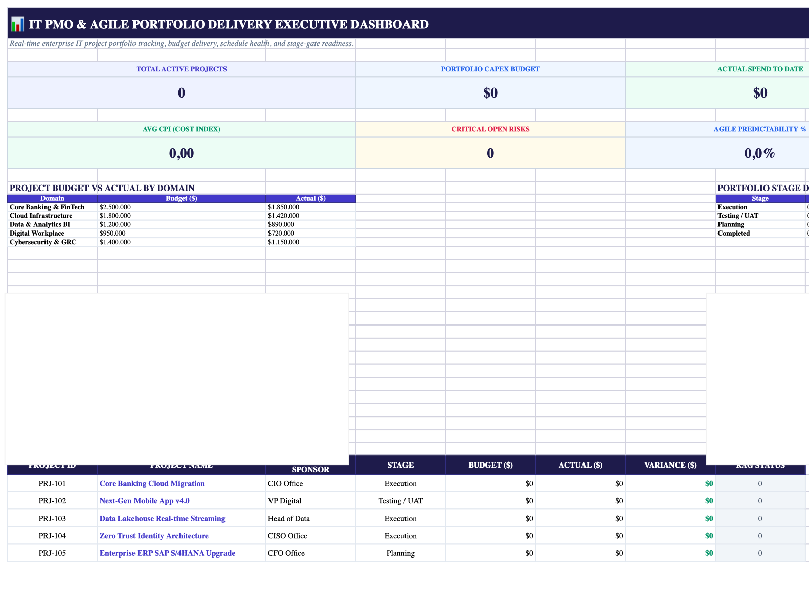Select the 'VP Digital' sponsor cell
809x603 pixels.
pos(310,501)
